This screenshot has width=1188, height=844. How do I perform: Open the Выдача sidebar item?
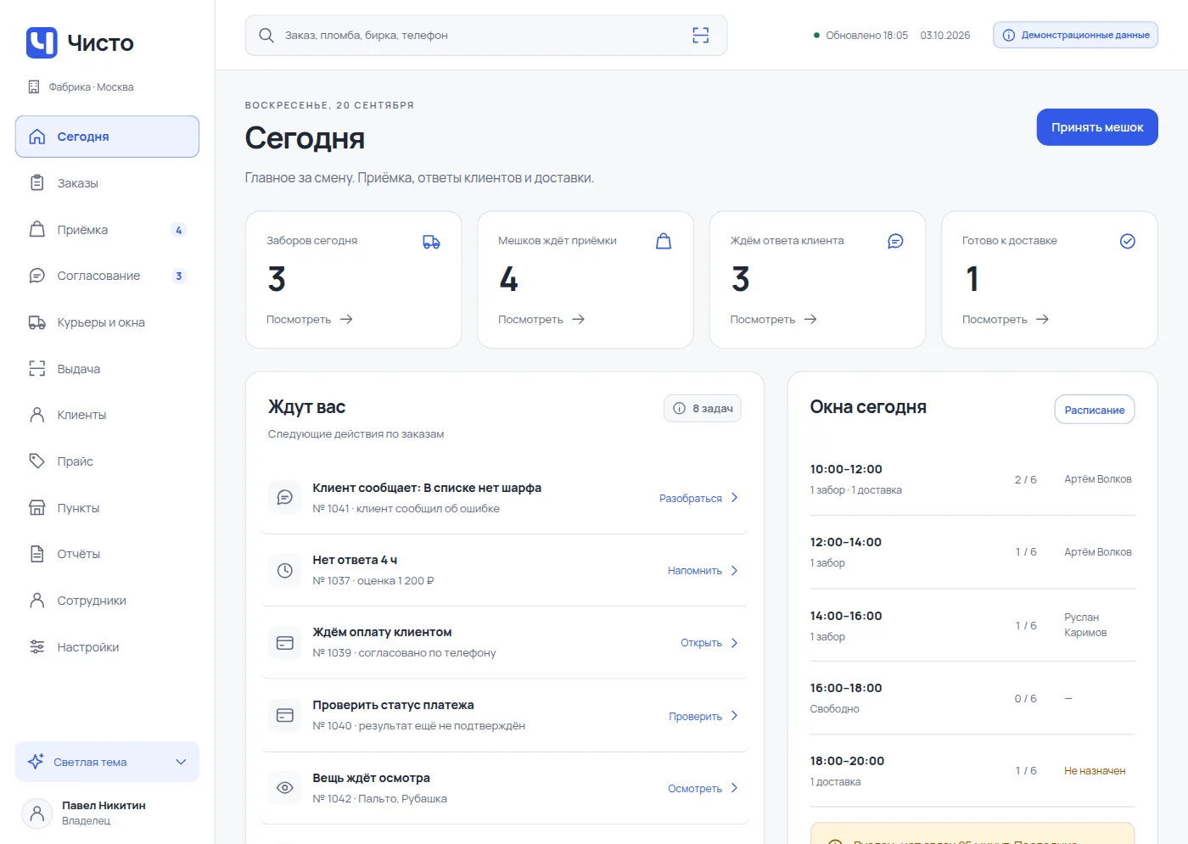tap(107, 369)
